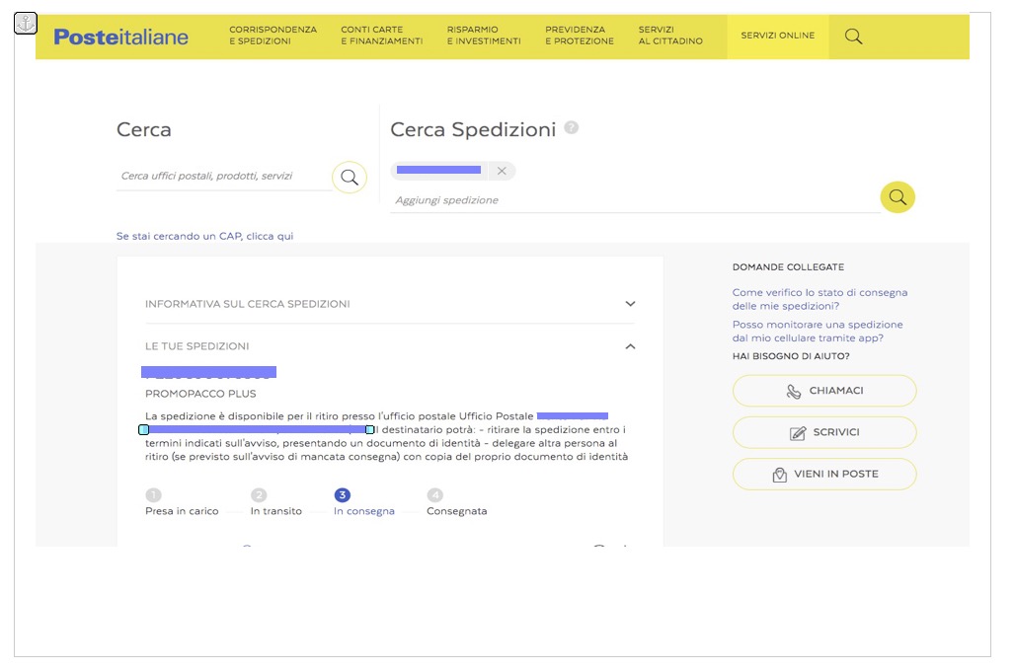
Task: Click step 3 In consegna circle
Action: pos(342,494)
